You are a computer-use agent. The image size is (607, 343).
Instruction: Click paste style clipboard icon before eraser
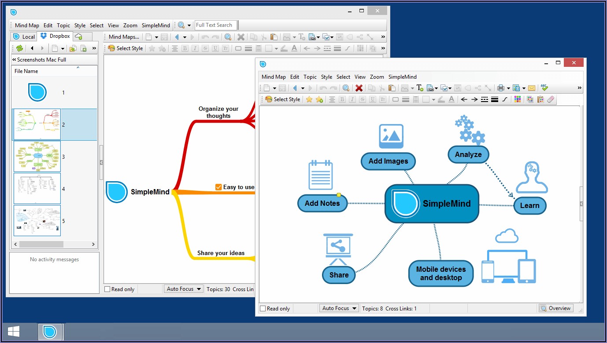[x=540, y=99]
